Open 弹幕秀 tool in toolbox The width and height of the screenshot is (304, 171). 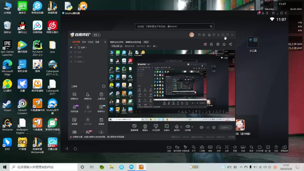(101, 121)
